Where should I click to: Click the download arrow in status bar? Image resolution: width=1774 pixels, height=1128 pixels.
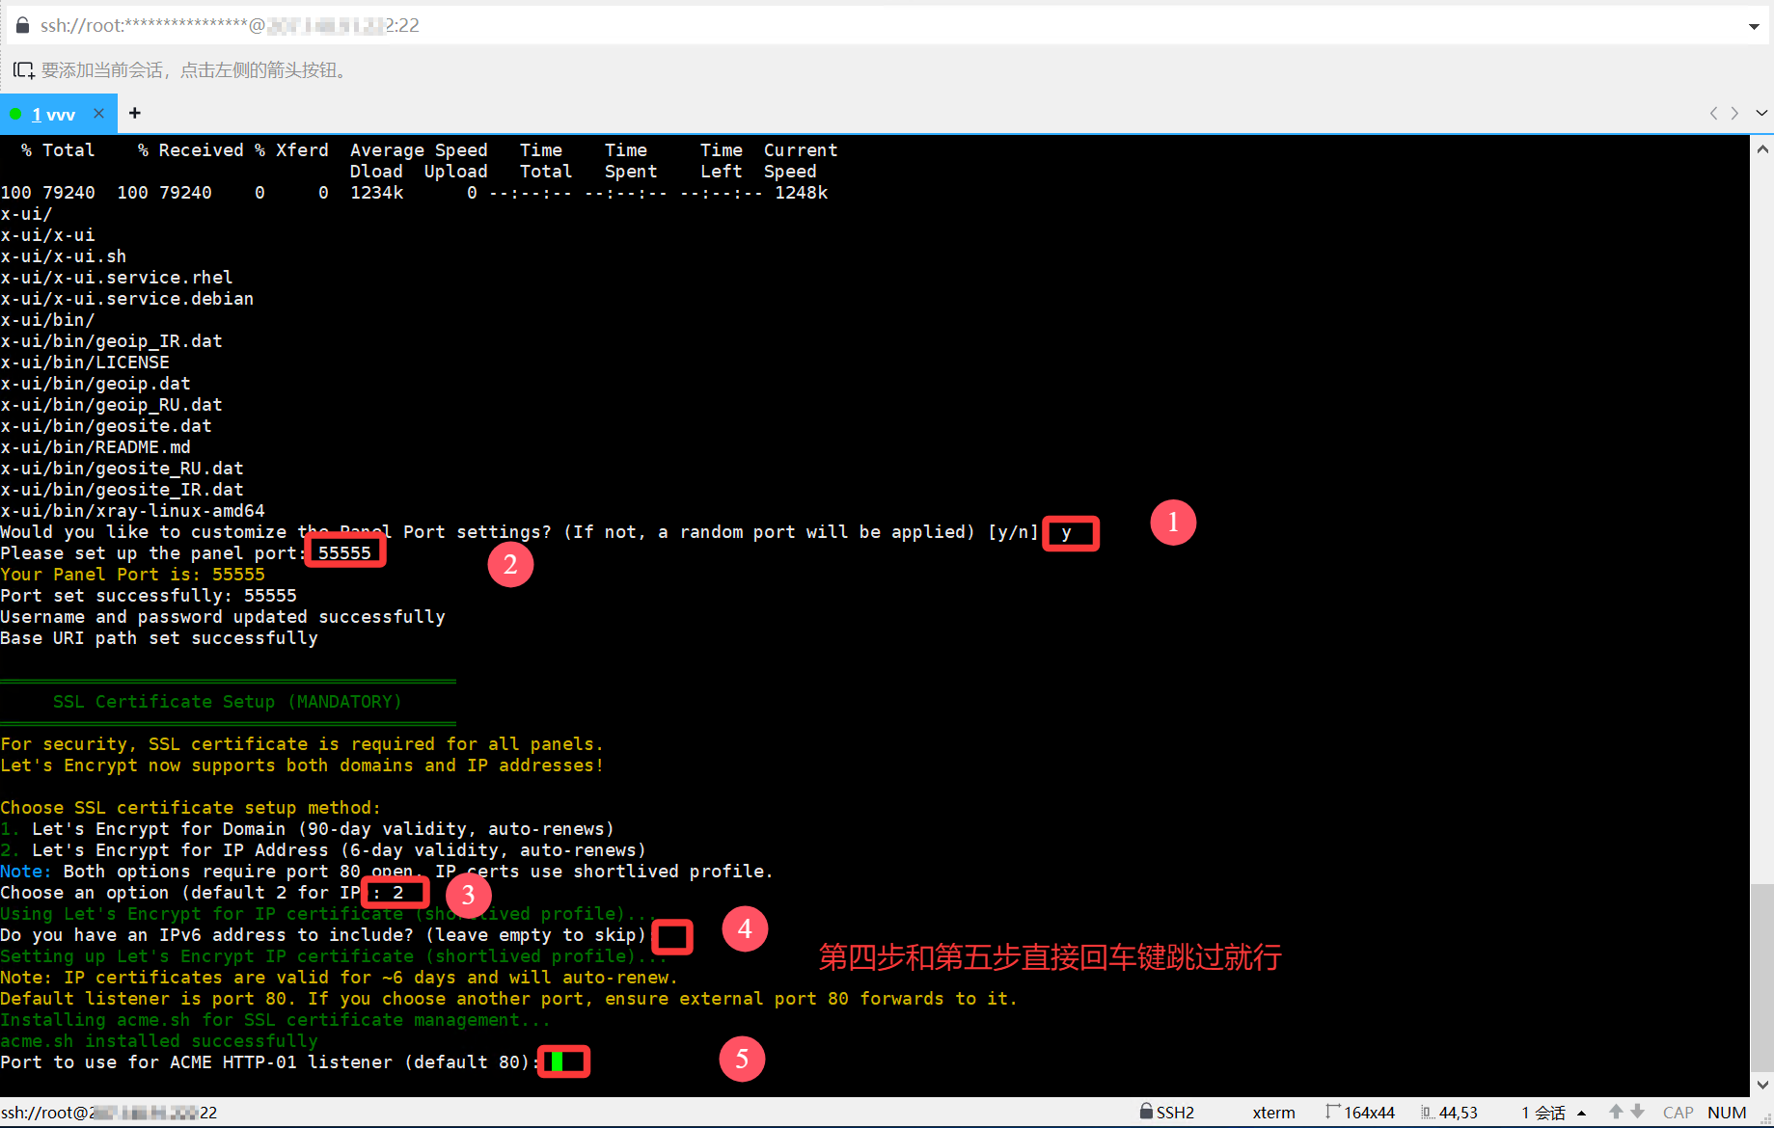pos(1637,1112)
